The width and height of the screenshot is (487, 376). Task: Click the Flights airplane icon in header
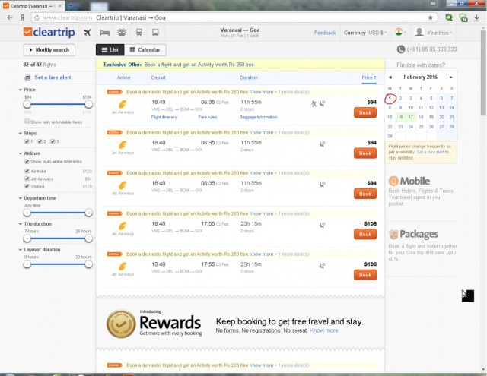[x=87, y=33]
